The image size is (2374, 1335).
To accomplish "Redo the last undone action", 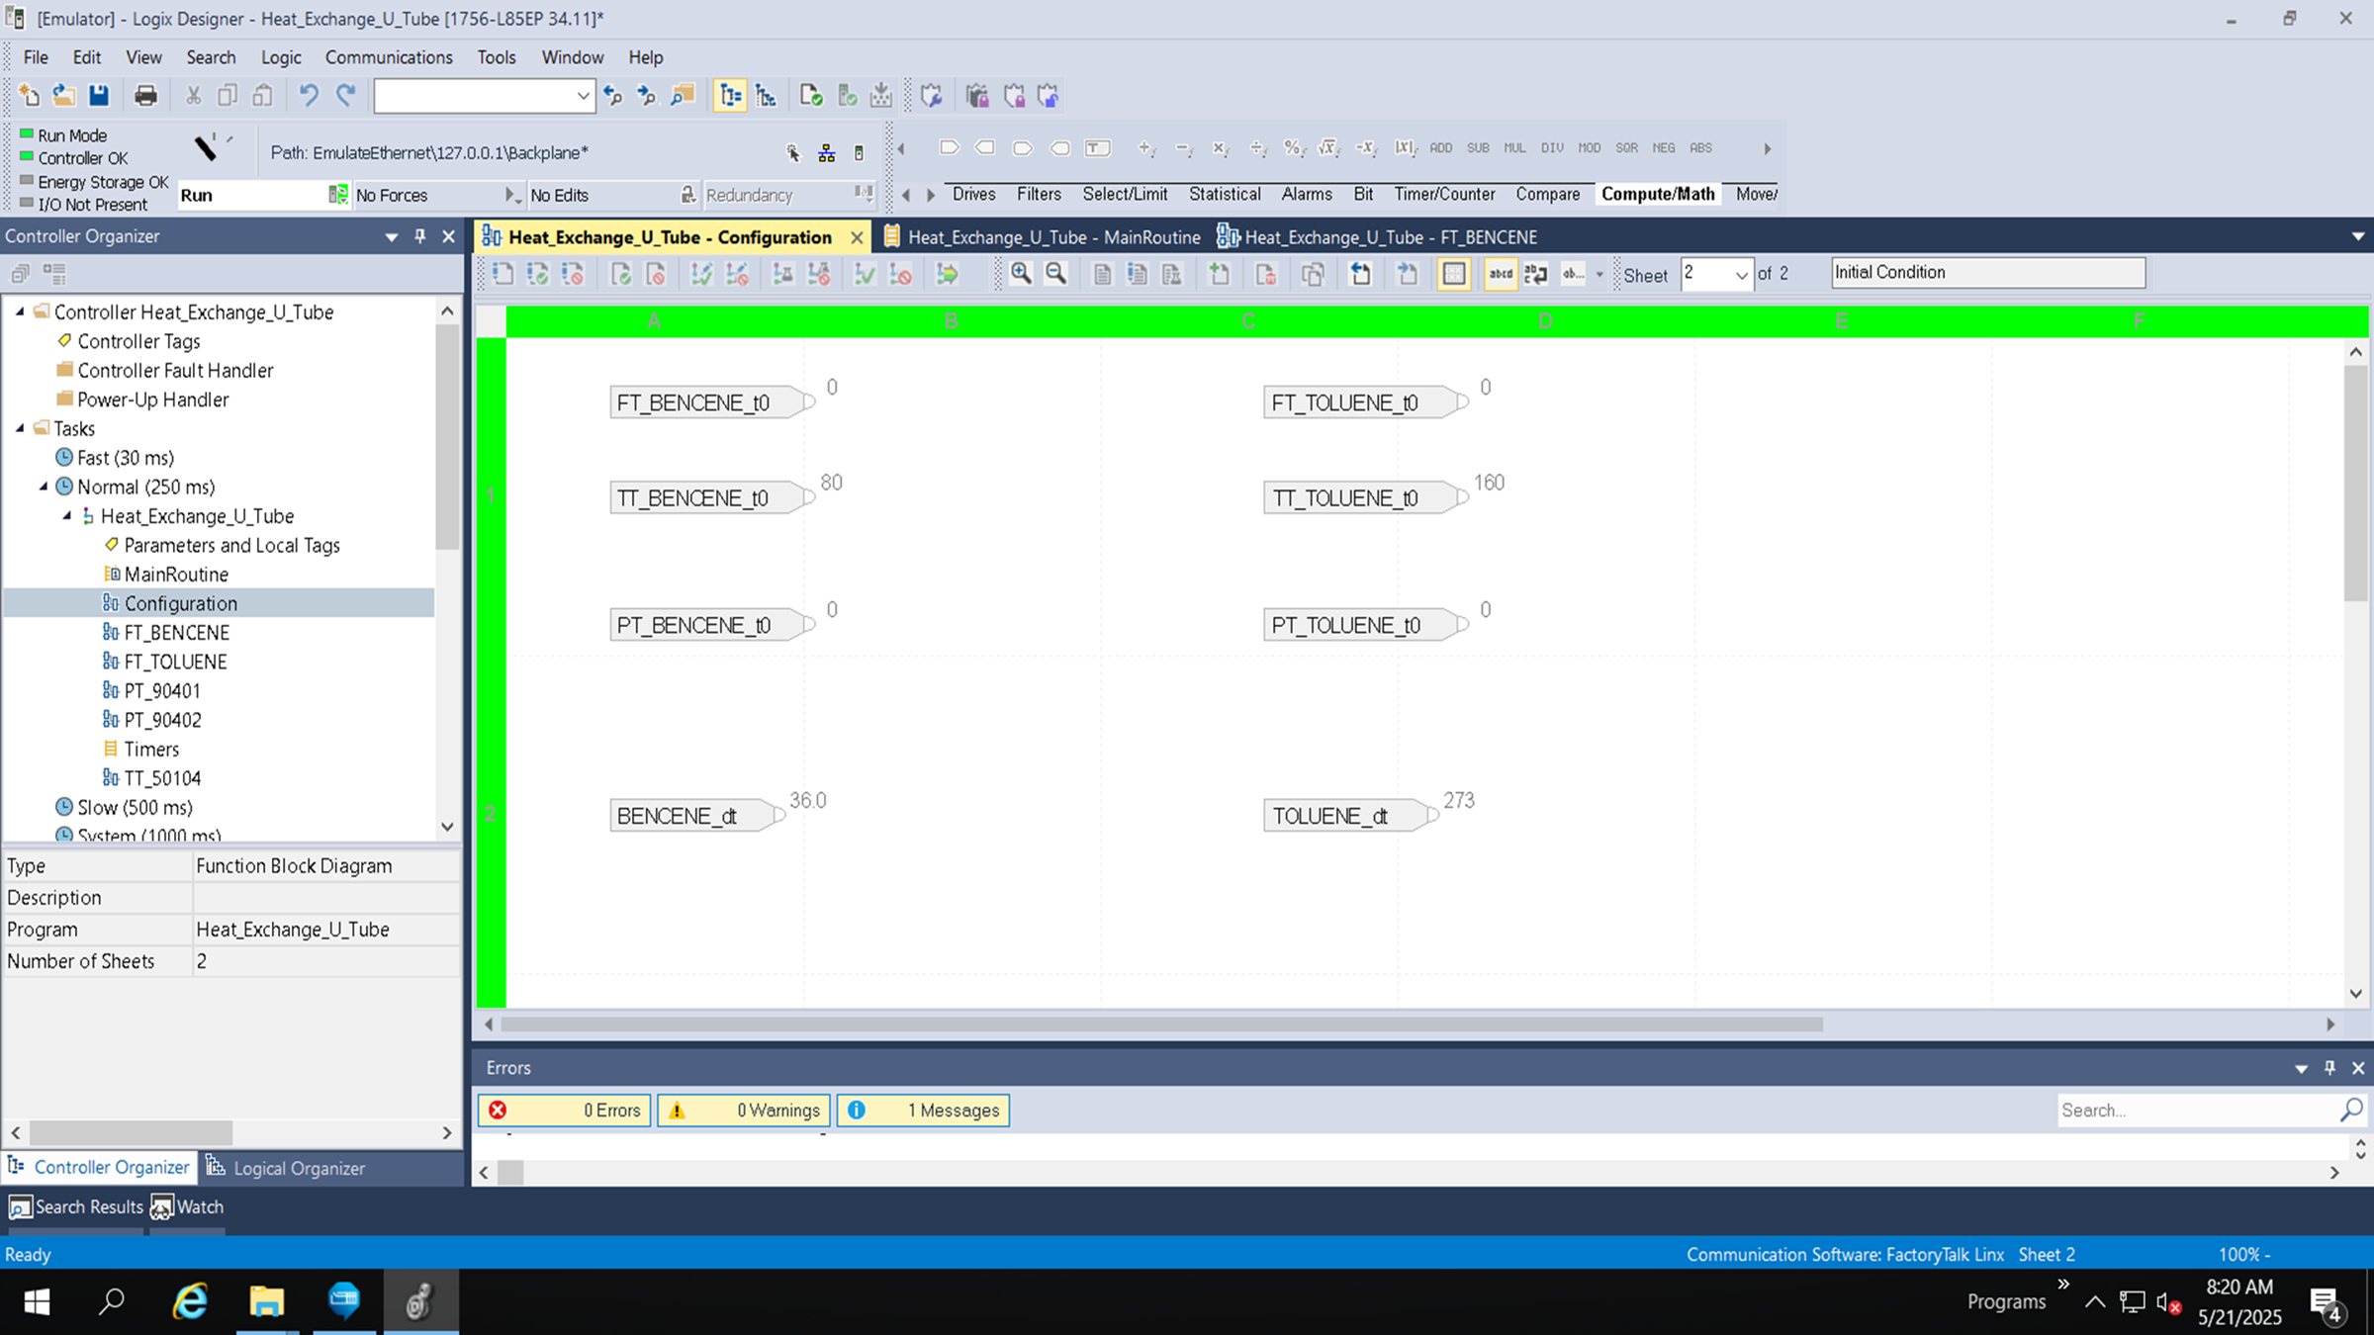I will pyautogui.click(x=345, y=95).
